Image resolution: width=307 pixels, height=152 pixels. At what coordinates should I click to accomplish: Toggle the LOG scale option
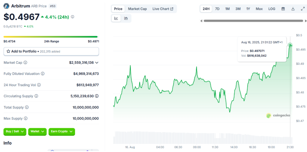point(272,9)
